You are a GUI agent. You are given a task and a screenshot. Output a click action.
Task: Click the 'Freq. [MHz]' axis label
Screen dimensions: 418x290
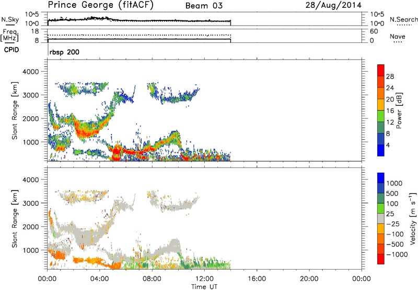pyautogui.click(x=10, y=35)
